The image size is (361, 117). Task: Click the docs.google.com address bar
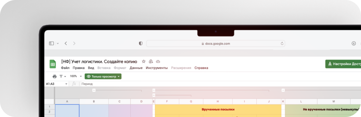coord(216,44)
